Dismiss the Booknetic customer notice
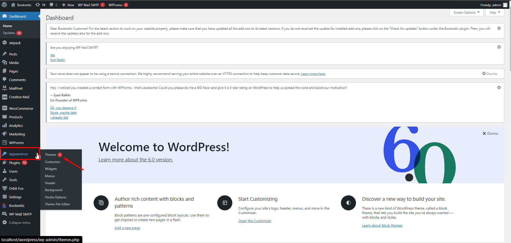Viewport: 511px width, 243px height. 499,28
